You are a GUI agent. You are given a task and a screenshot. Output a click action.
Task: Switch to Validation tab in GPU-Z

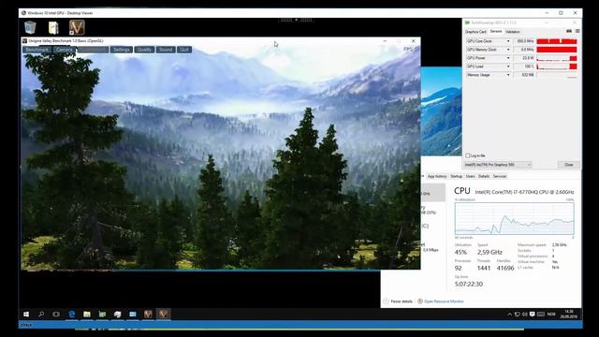coord(512,32)
